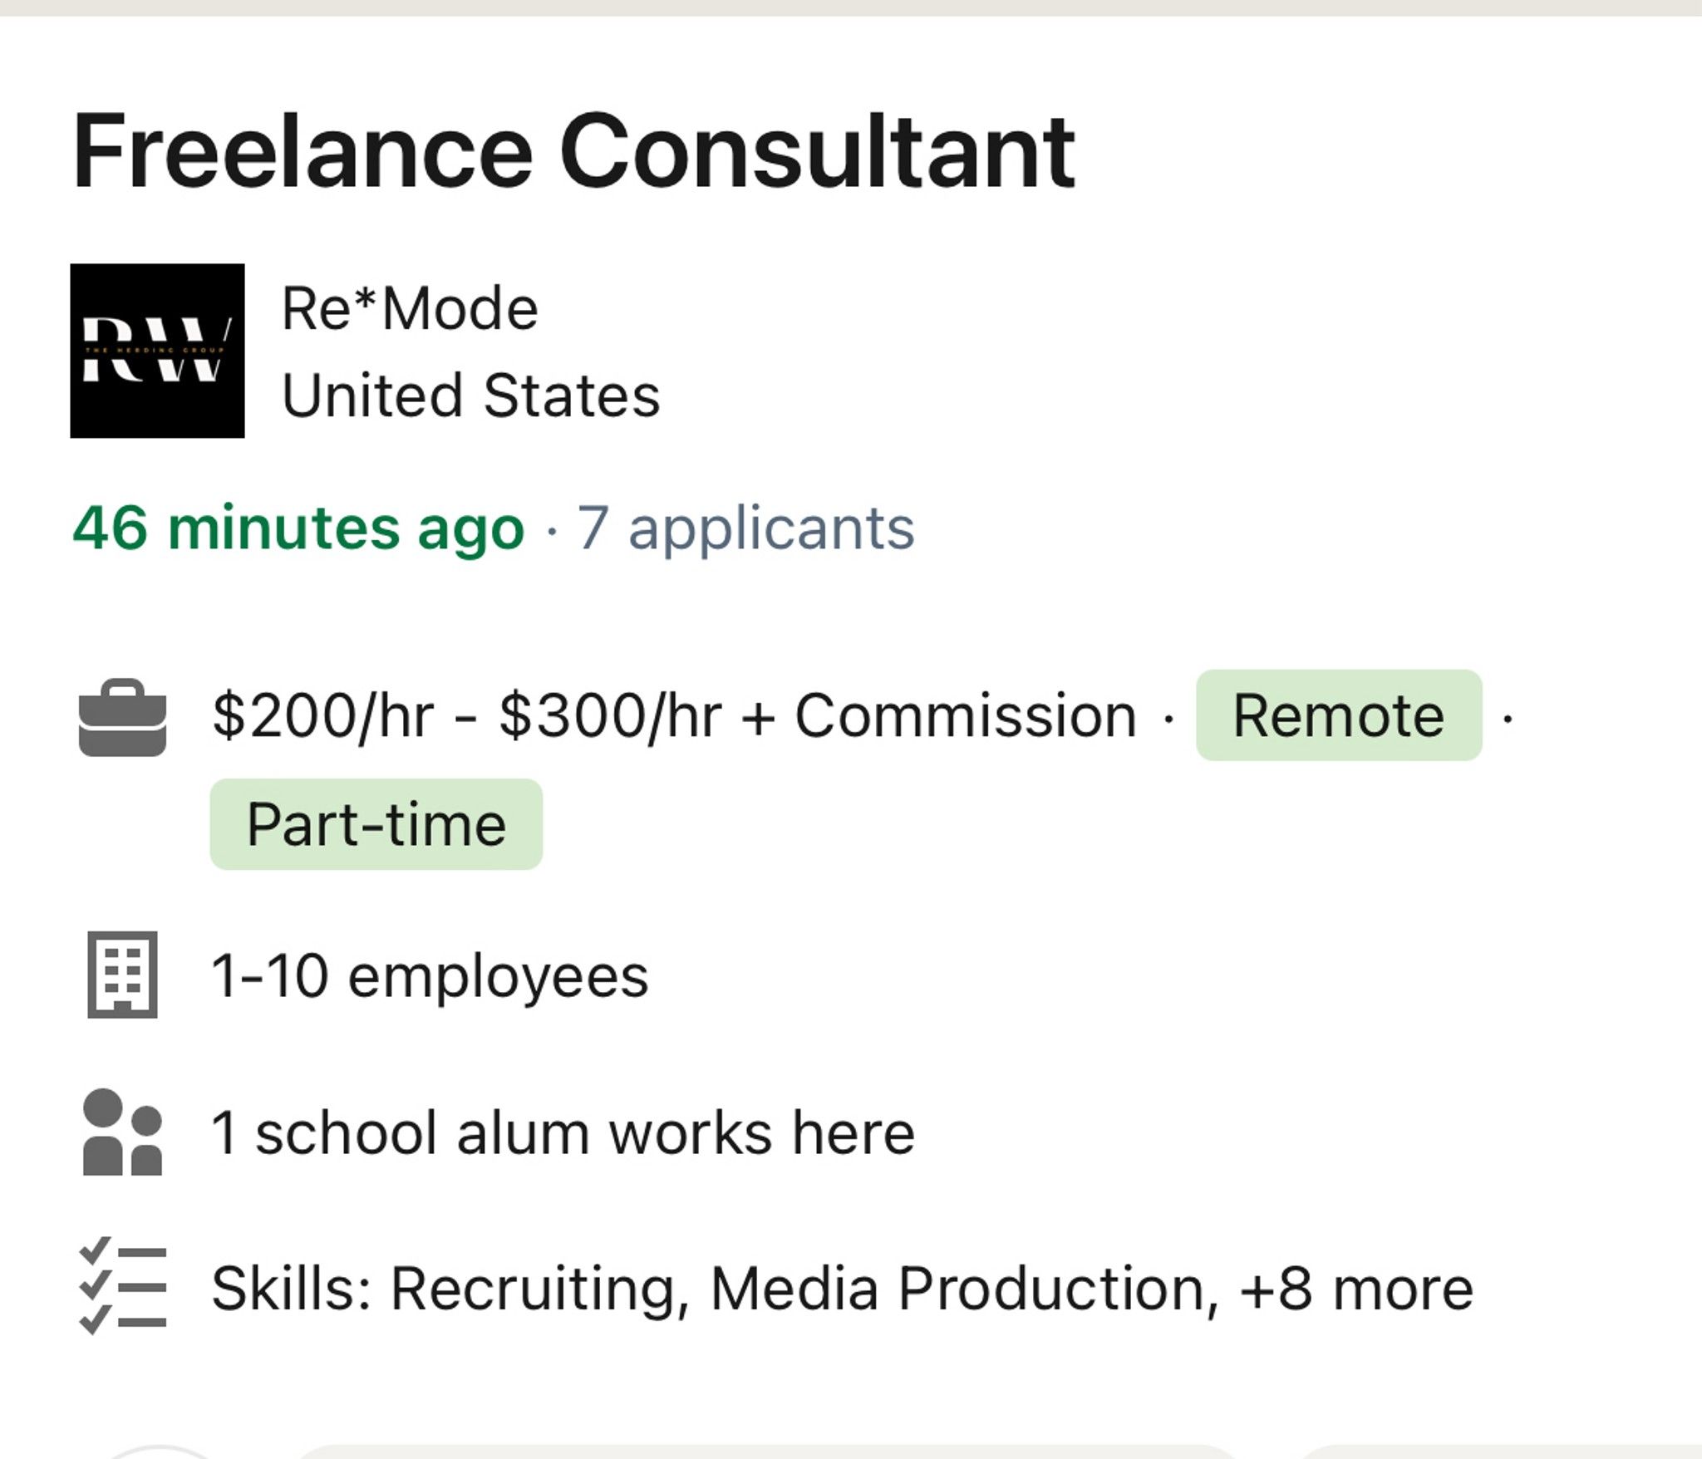Open the 1 school alum works here link

pyautogui.click(x=563, y=1132)
